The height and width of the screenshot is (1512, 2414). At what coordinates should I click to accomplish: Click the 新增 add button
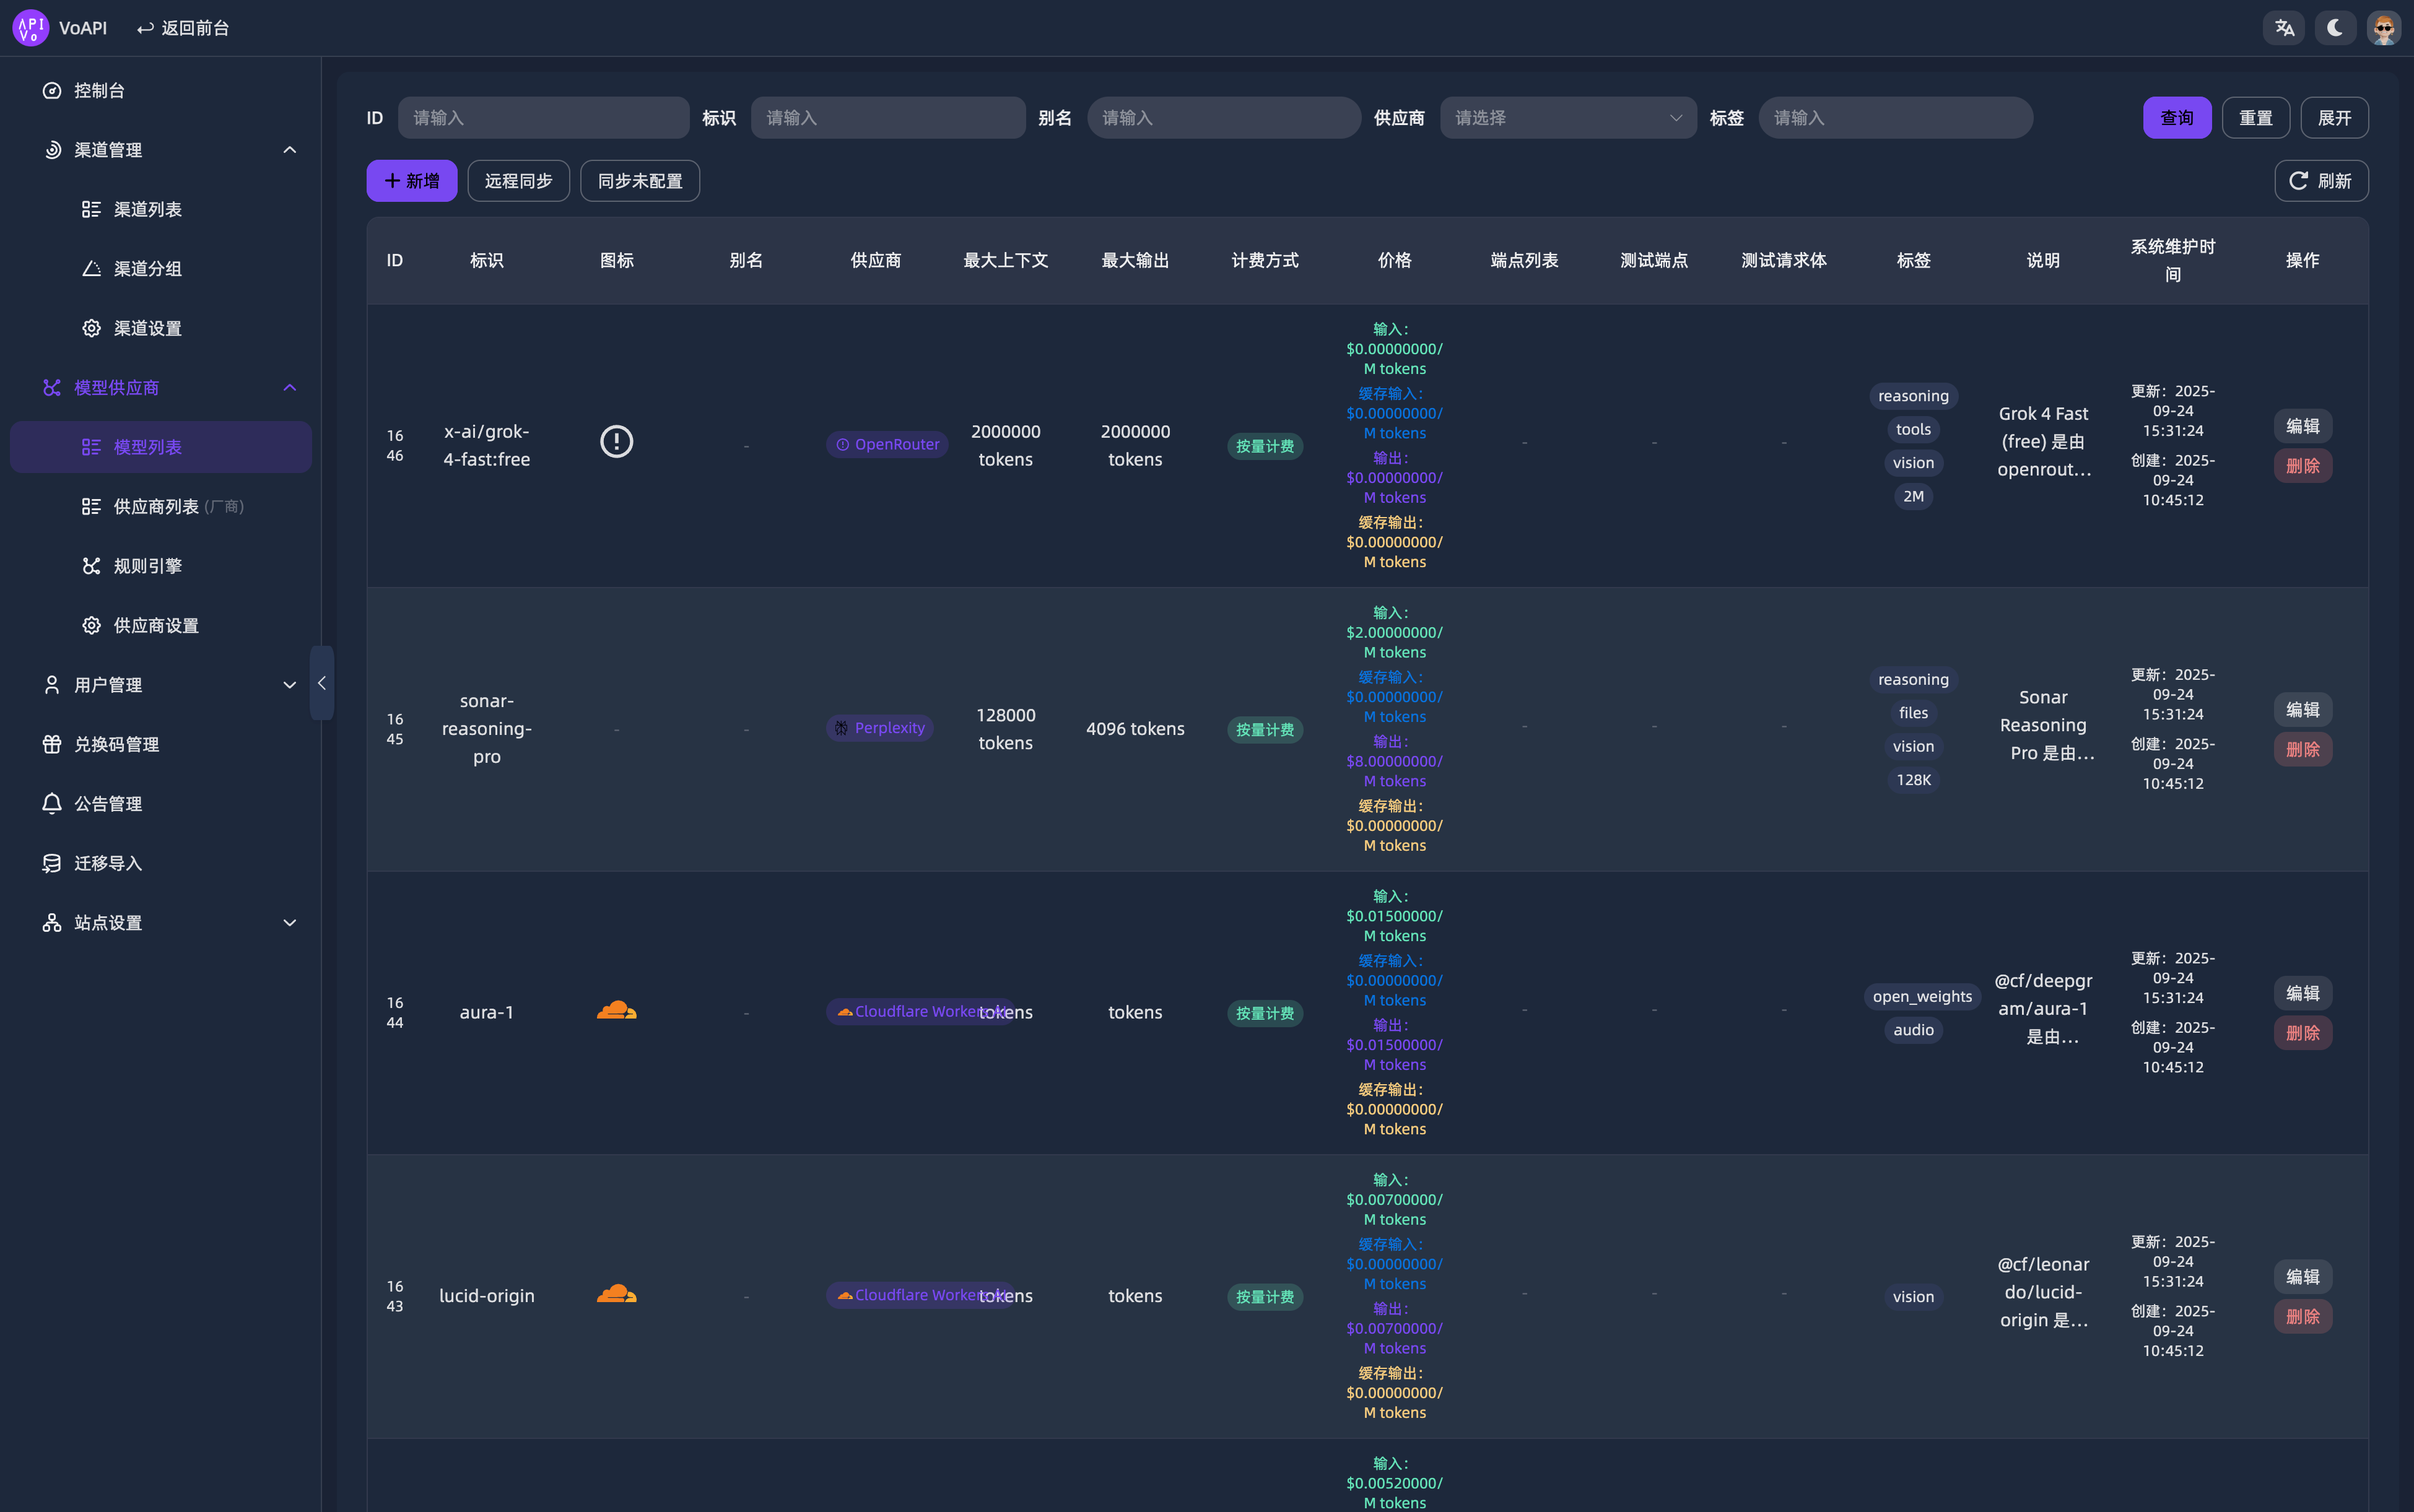point(411,181)
